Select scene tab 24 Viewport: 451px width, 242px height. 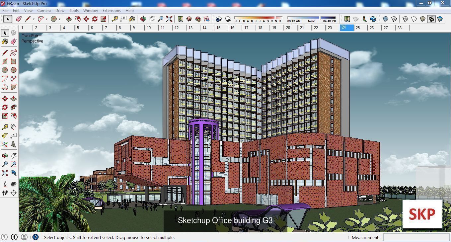347,28
